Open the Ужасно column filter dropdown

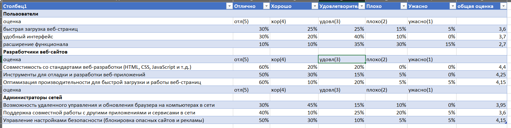tap(452, 6)
